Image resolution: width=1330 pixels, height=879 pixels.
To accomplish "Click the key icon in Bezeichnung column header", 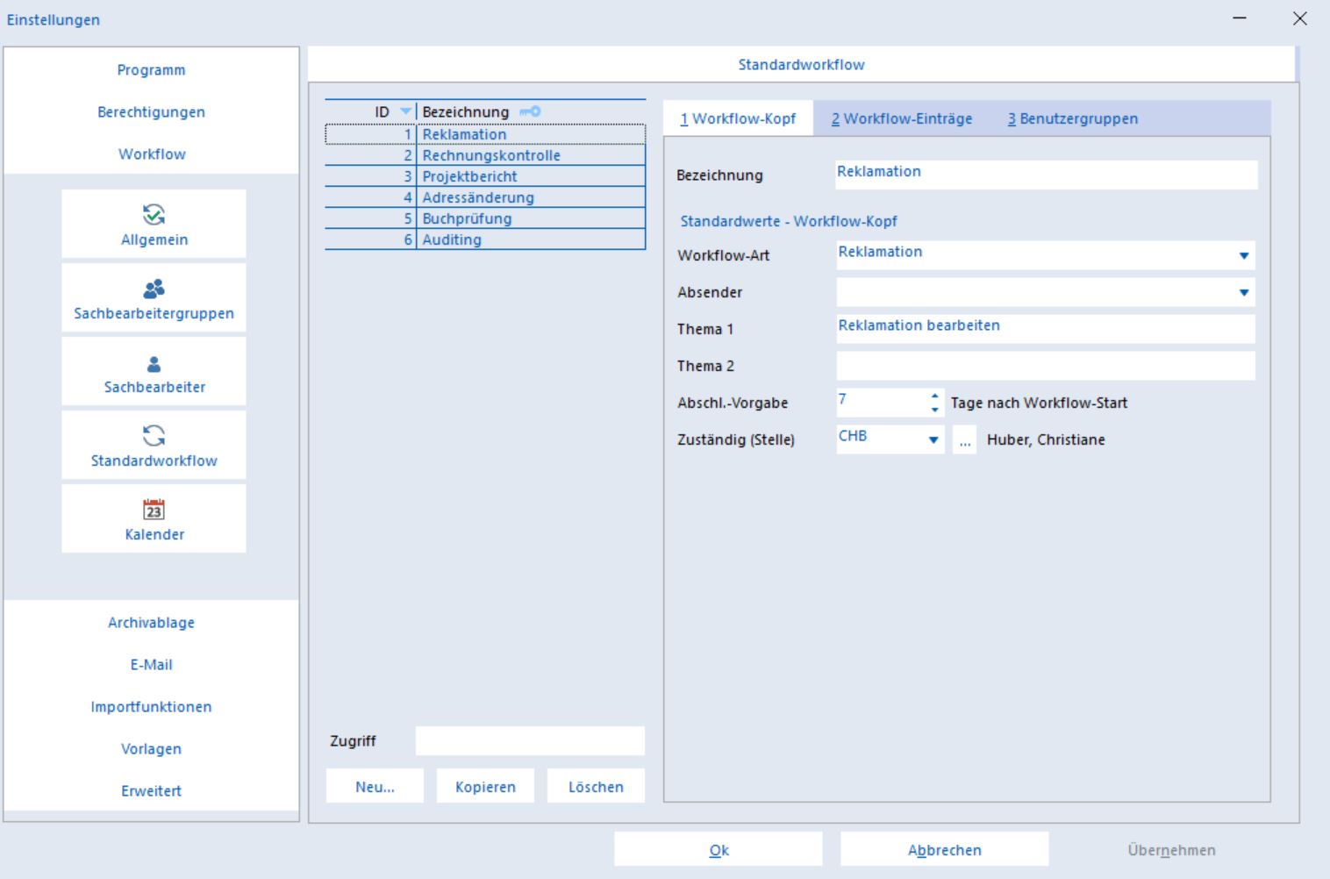I will coord(530,111).
